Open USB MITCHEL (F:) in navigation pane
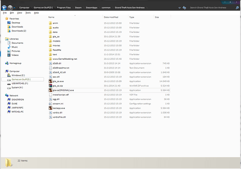The image size is (241, 169). [x=20, y=83]
